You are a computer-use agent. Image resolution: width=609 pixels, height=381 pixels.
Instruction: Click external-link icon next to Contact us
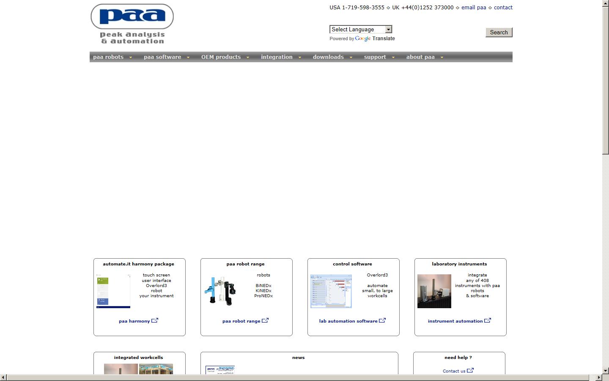coord(470,370)
